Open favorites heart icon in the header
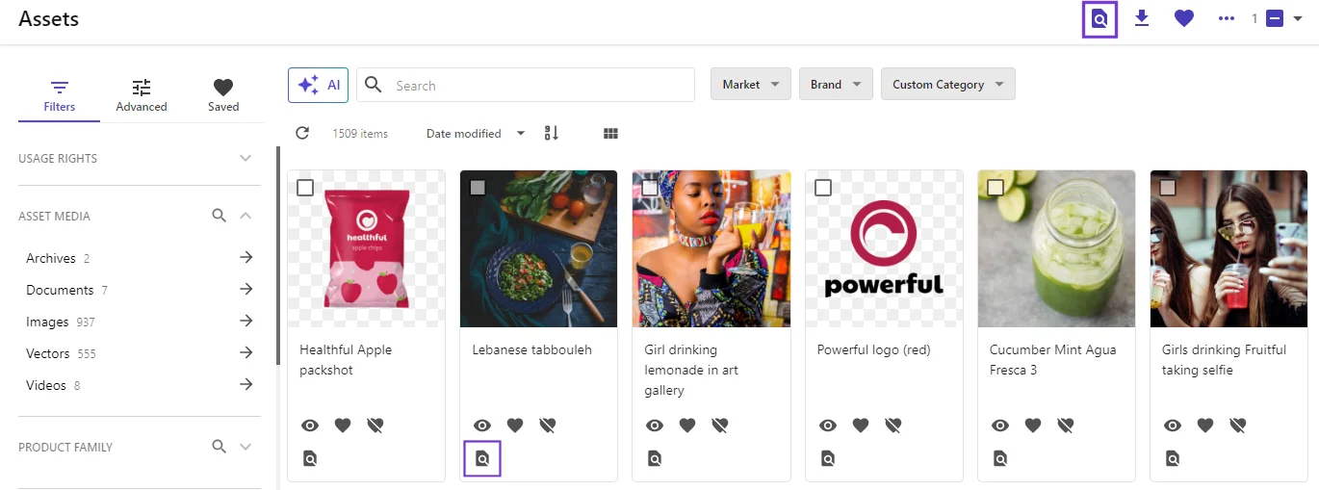 1184,18
